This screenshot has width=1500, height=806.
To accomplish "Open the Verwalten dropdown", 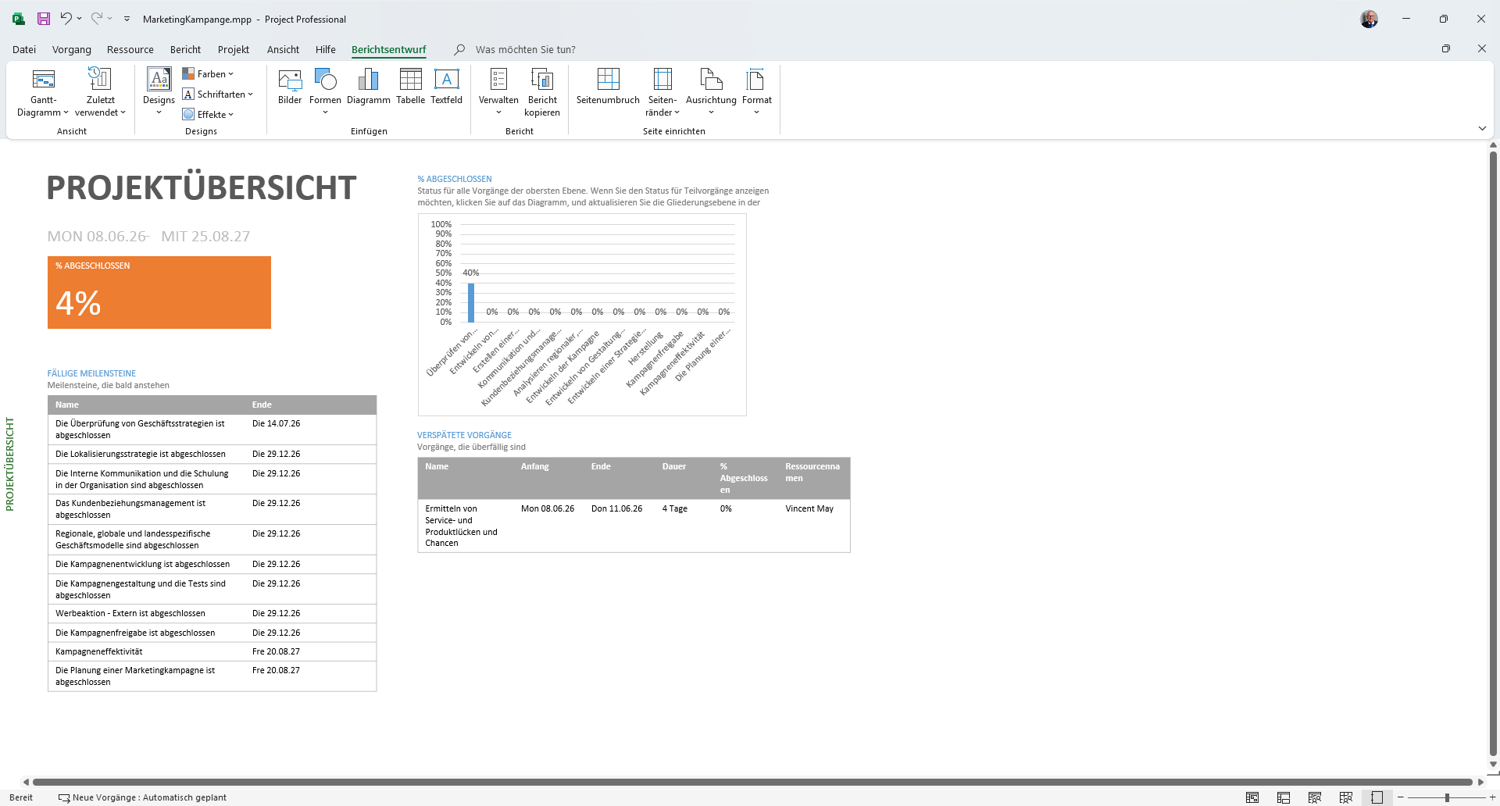I will [498, 93].
